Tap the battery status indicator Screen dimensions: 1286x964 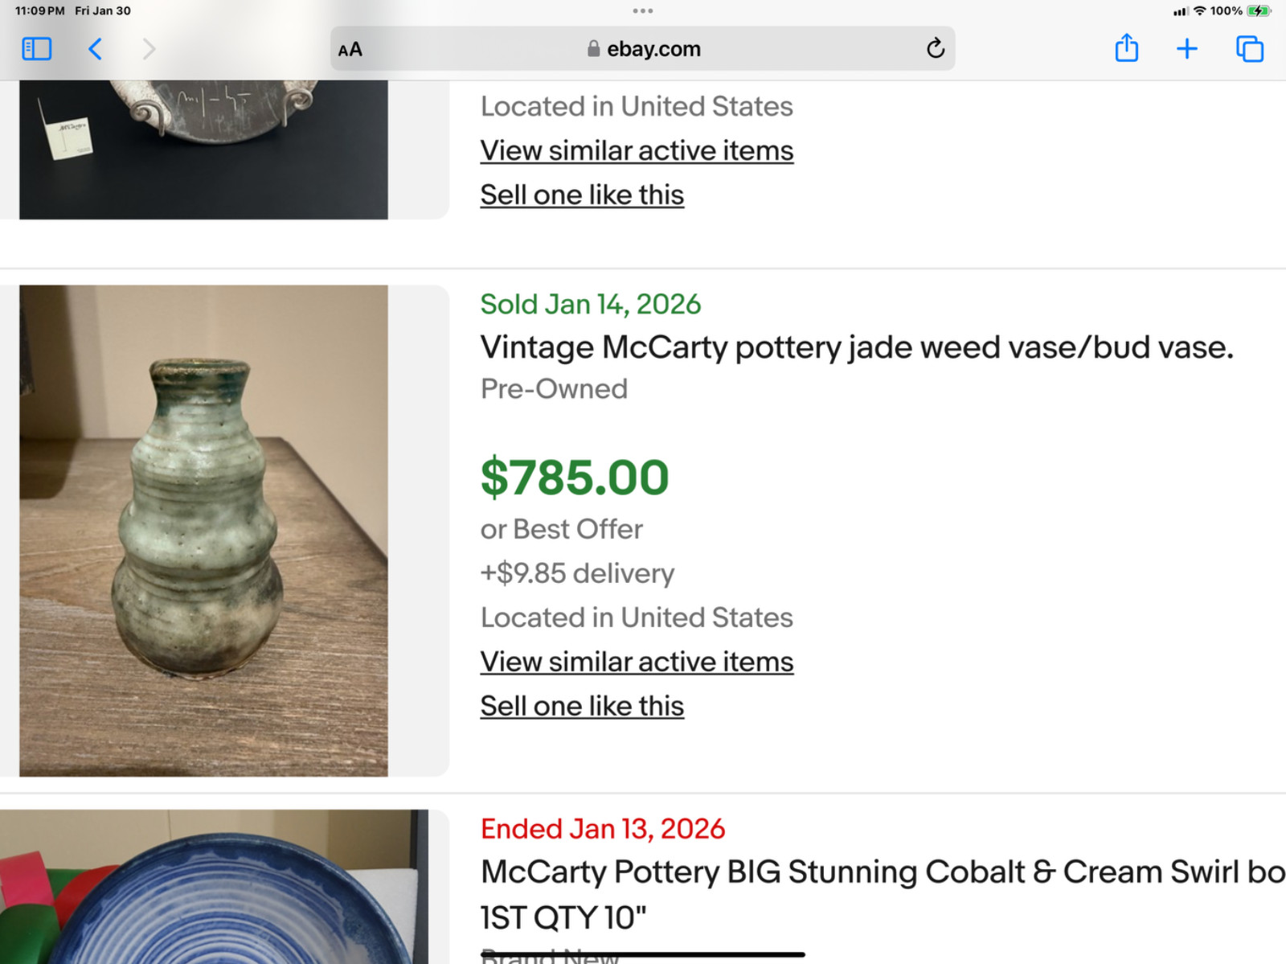(1259, 11)
